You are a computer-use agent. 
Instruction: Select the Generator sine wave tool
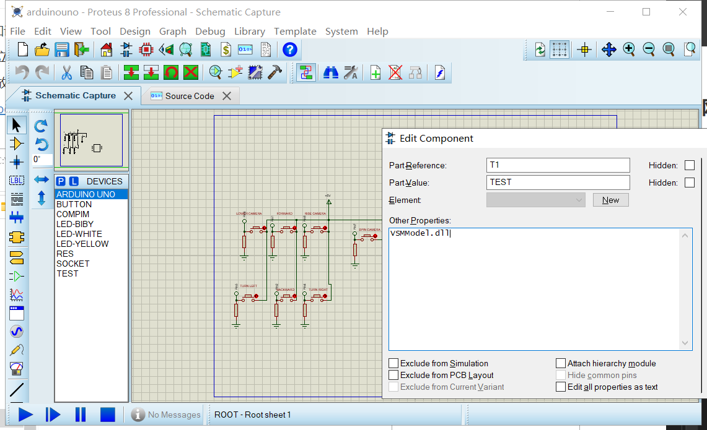coord(17,332)
